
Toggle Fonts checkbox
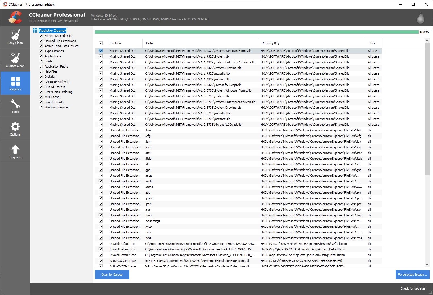(41, 61)
